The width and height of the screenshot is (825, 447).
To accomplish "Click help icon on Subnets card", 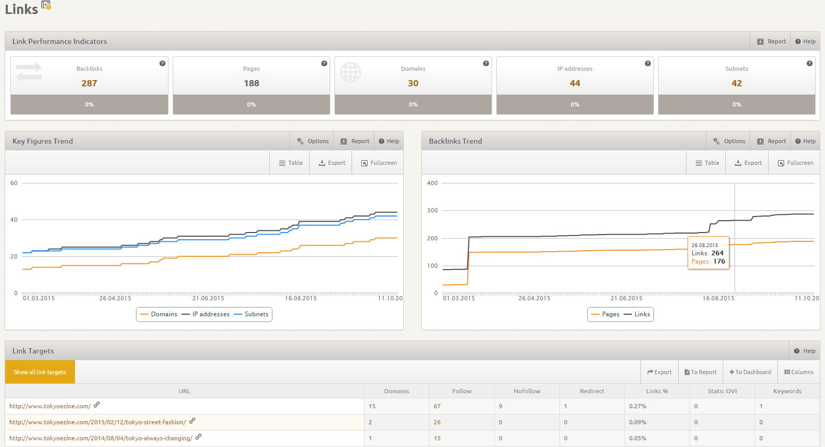I will (809, 64).
